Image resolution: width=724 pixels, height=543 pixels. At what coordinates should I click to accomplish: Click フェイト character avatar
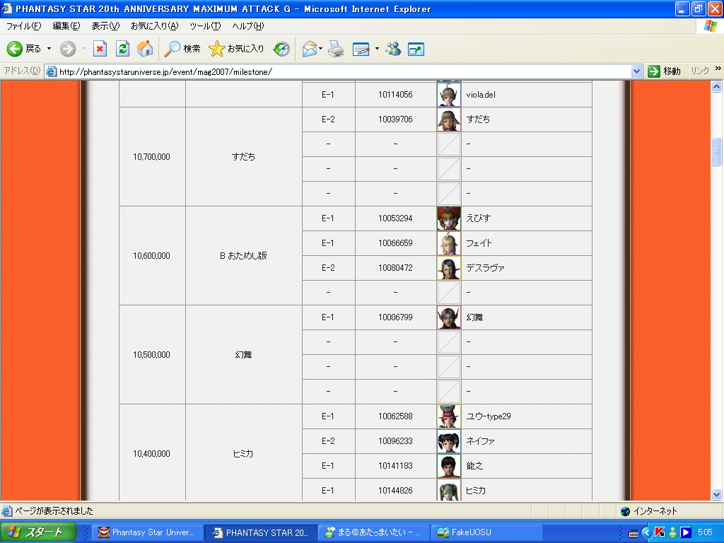pos(449,243)
